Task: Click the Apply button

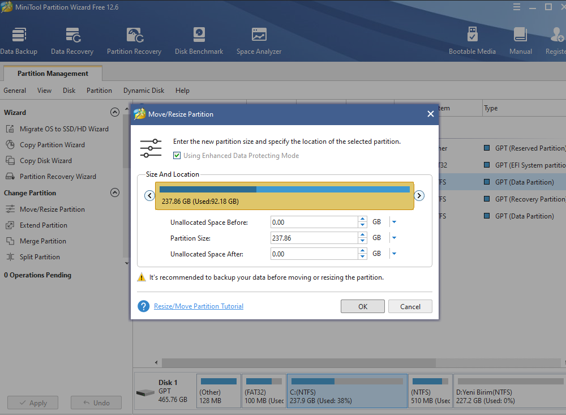Action: [33, 403]
